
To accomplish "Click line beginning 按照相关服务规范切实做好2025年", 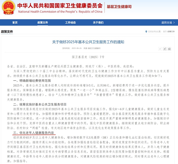I will coord(91,109).
